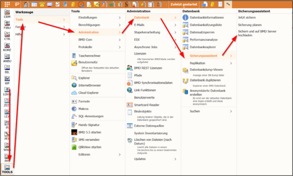This screenshot has width=293, height=176.
Task: Expand the Tools entry under Werkzeuge
Action: click(x=41, y=20)
